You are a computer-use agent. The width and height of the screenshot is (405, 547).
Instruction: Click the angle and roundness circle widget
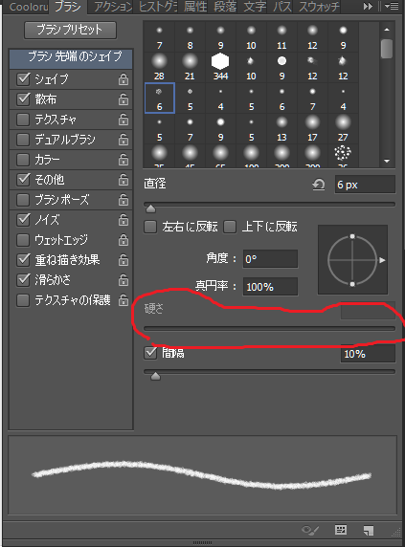click(352, 260)
